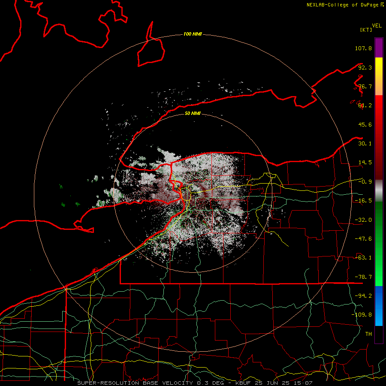The width and height of the screenshot is (386, 386).
Task: Pick the purple segment of the color bar
Action: pos(379,48)
